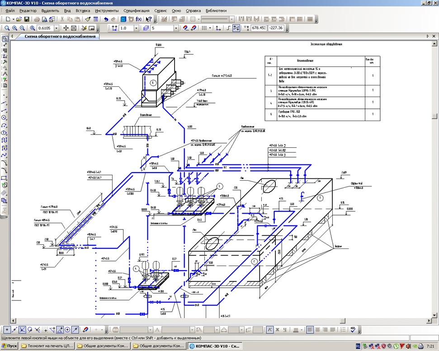Toggle intersection snap

(22, 330)
